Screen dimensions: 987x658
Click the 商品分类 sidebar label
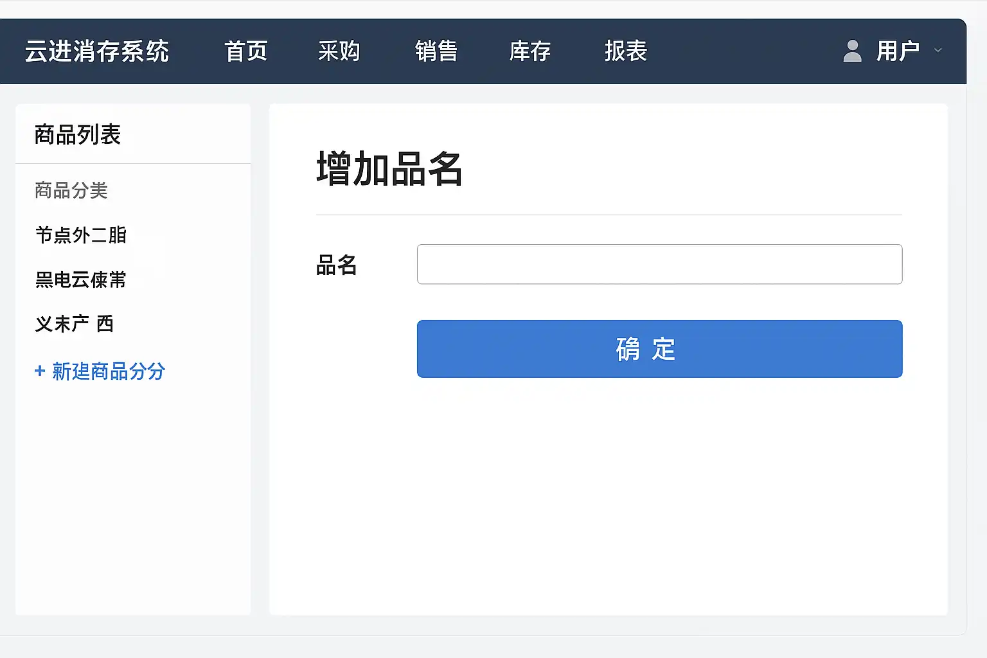[71, 190]
